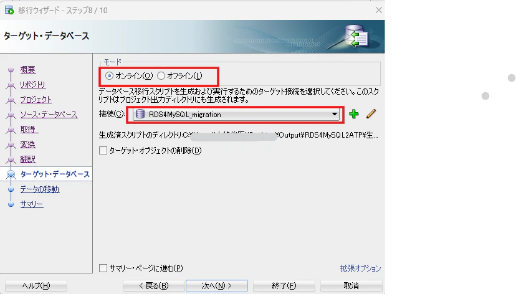
Task: Click the 終了(F) finish button
Action: pos(284,286)
